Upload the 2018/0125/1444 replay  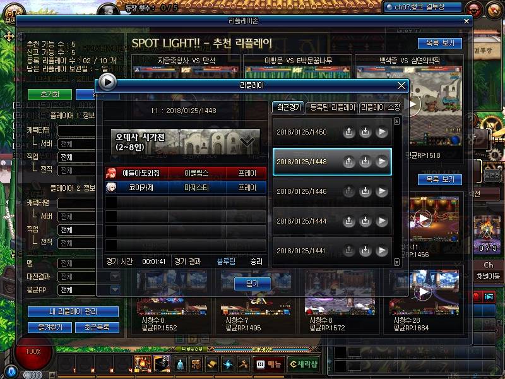pos(348,221)
